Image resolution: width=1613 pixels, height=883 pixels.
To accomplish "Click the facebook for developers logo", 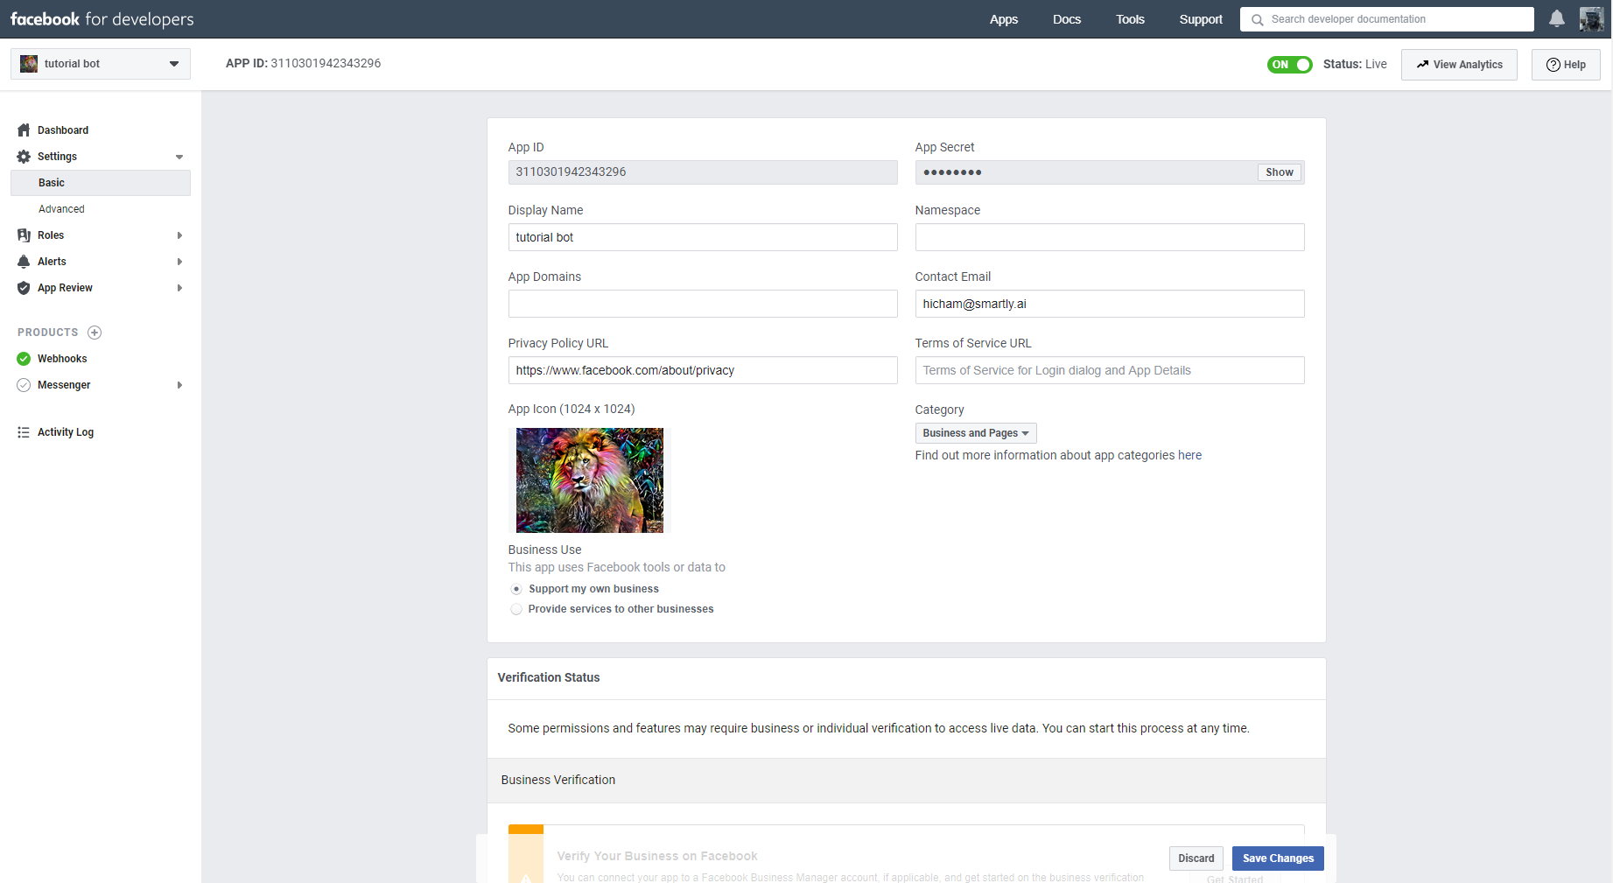I will 102,19.
